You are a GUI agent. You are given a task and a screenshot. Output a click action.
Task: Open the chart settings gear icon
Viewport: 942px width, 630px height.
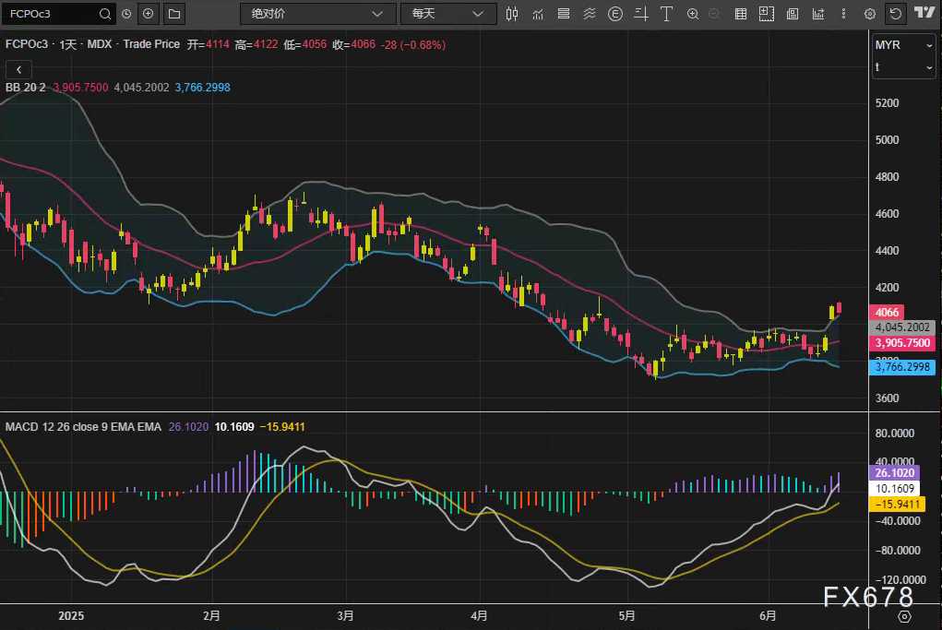tap(869, 14)
